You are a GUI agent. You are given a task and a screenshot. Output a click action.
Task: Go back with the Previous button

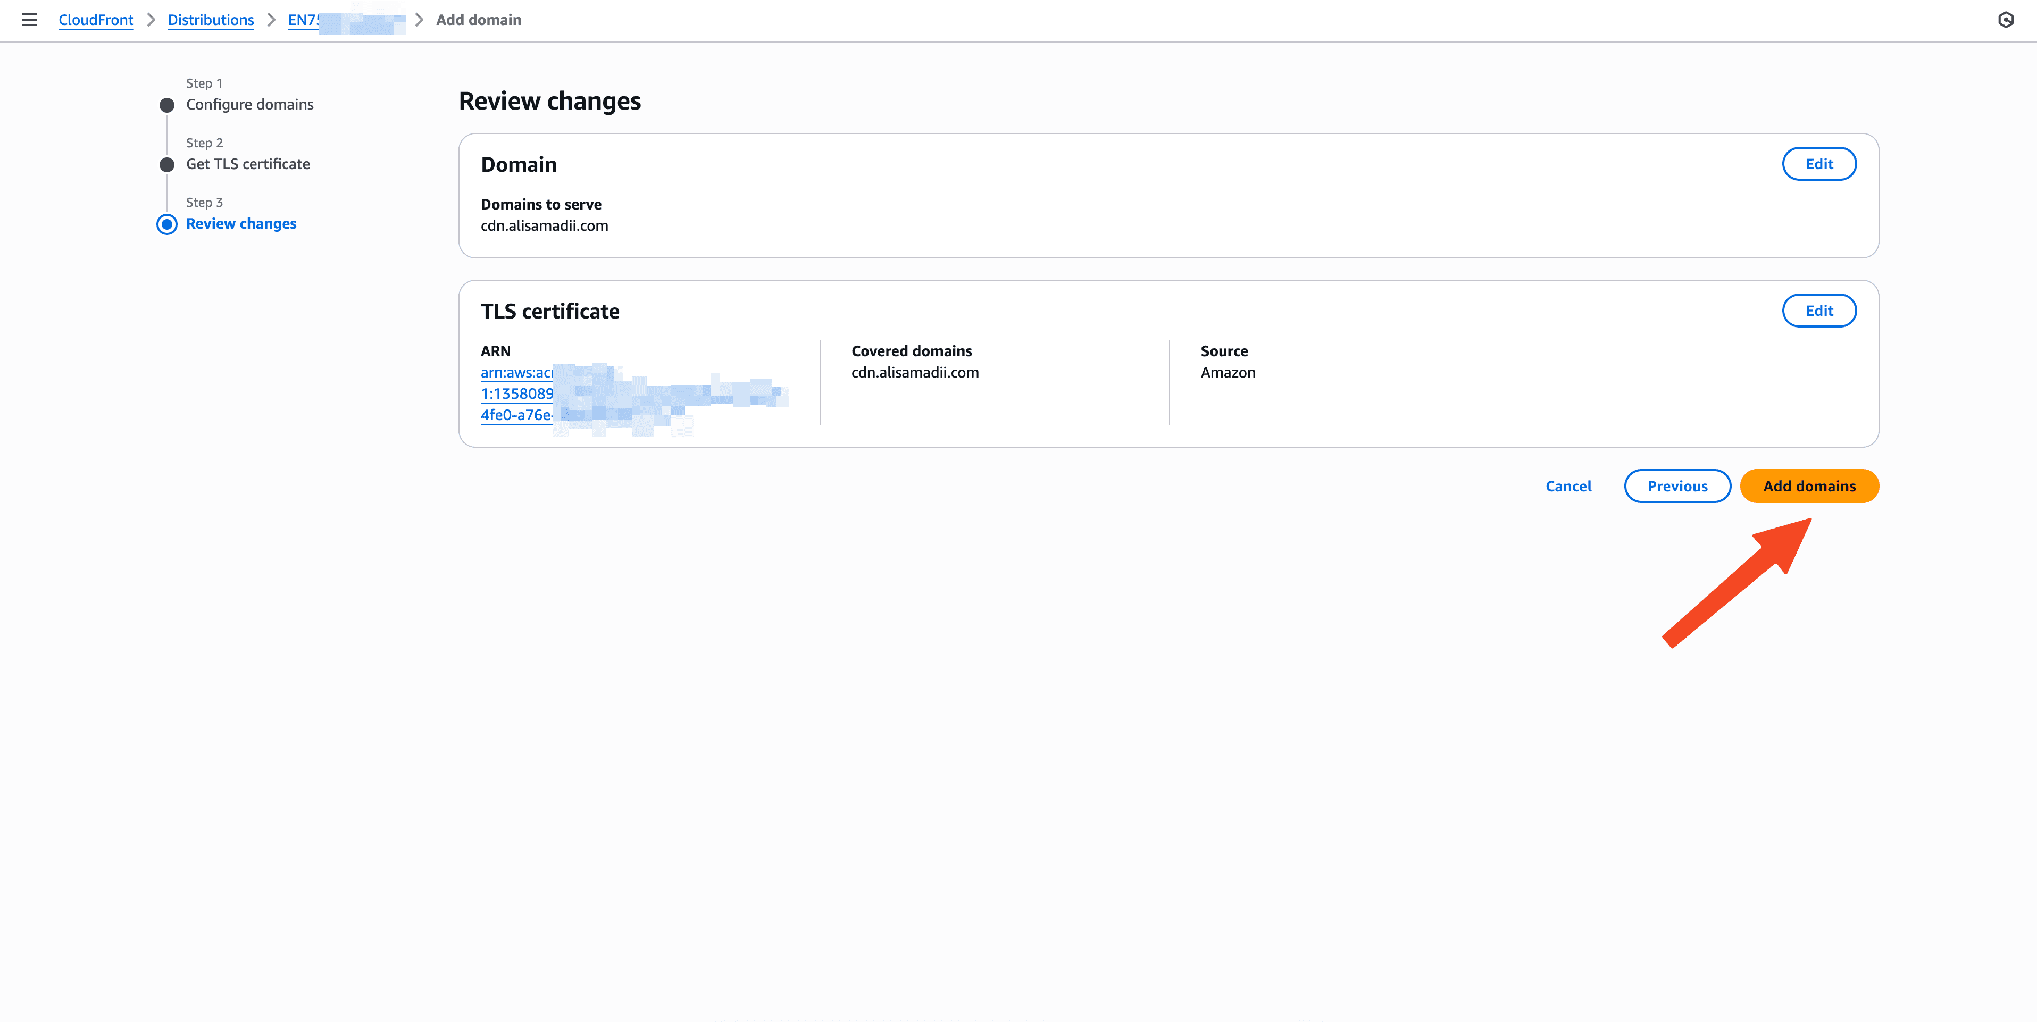[x=1676, y=486]
